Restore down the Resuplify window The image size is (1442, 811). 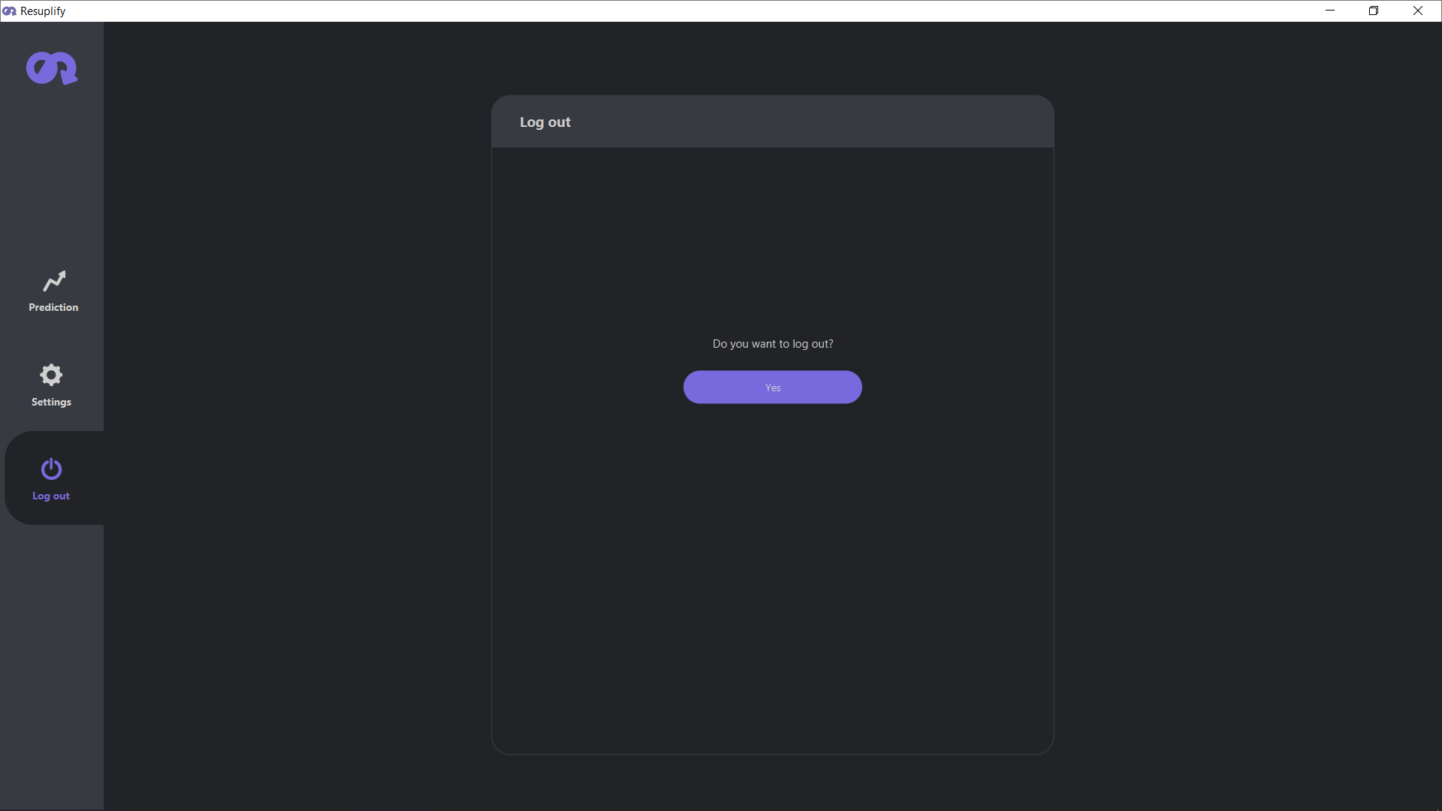1374,11
